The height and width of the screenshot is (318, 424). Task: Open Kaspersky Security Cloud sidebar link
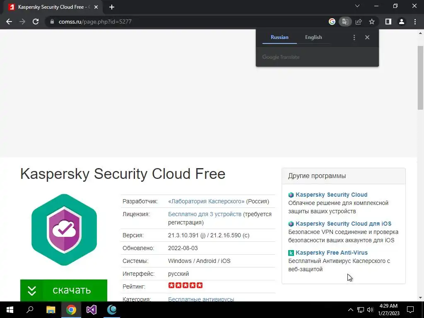[x=332, y=195]
